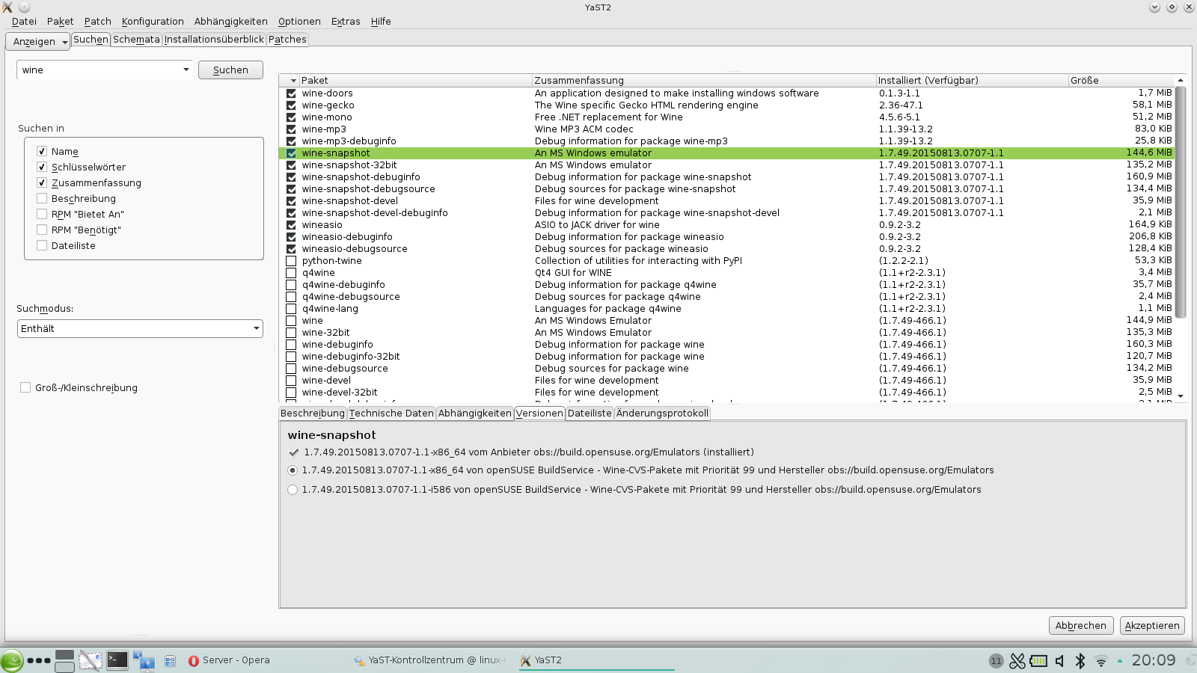The height and width of the screenshot is (673, 1197).
Task: Select the i586 version radio button
Action: coord(293,490)
